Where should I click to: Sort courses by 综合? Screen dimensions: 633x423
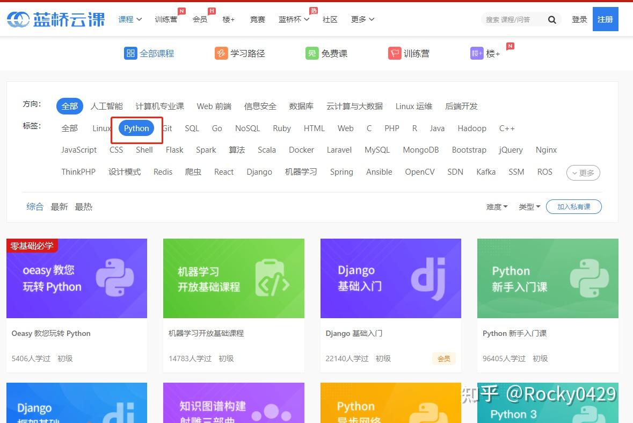pos(35,207)
